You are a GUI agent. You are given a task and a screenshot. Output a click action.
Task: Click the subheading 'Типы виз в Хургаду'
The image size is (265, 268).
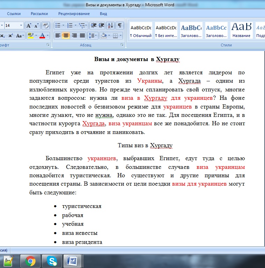(x=145, y=145)
